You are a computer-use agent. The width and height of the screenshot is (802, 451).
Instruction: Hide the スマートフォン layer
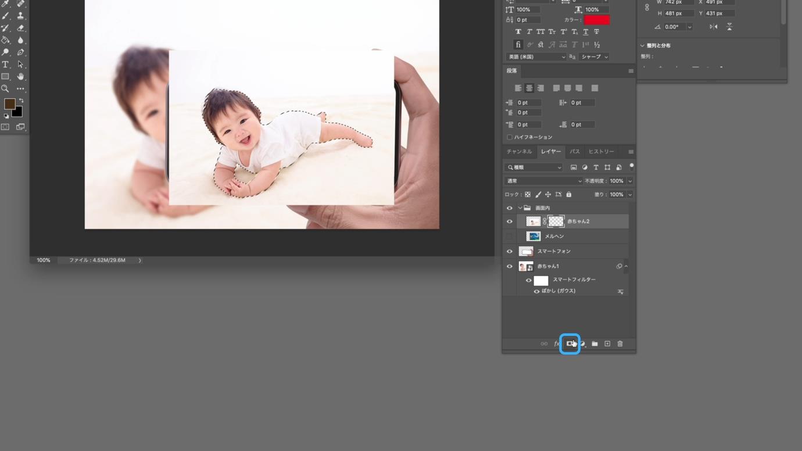pyautogui.click(x=510, y=252)
